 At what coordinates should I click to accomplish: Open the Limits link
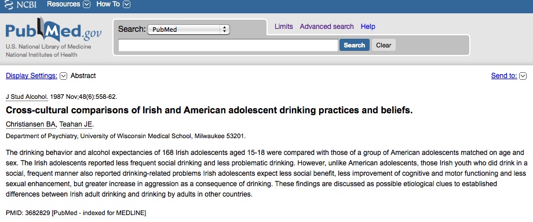[283, 27]
